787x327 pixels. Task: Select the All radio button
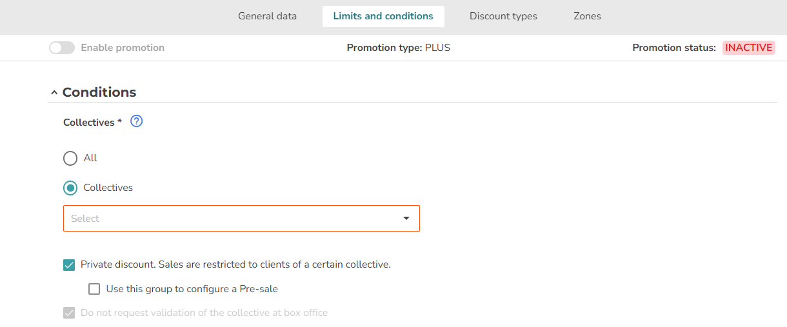(70, 158)
